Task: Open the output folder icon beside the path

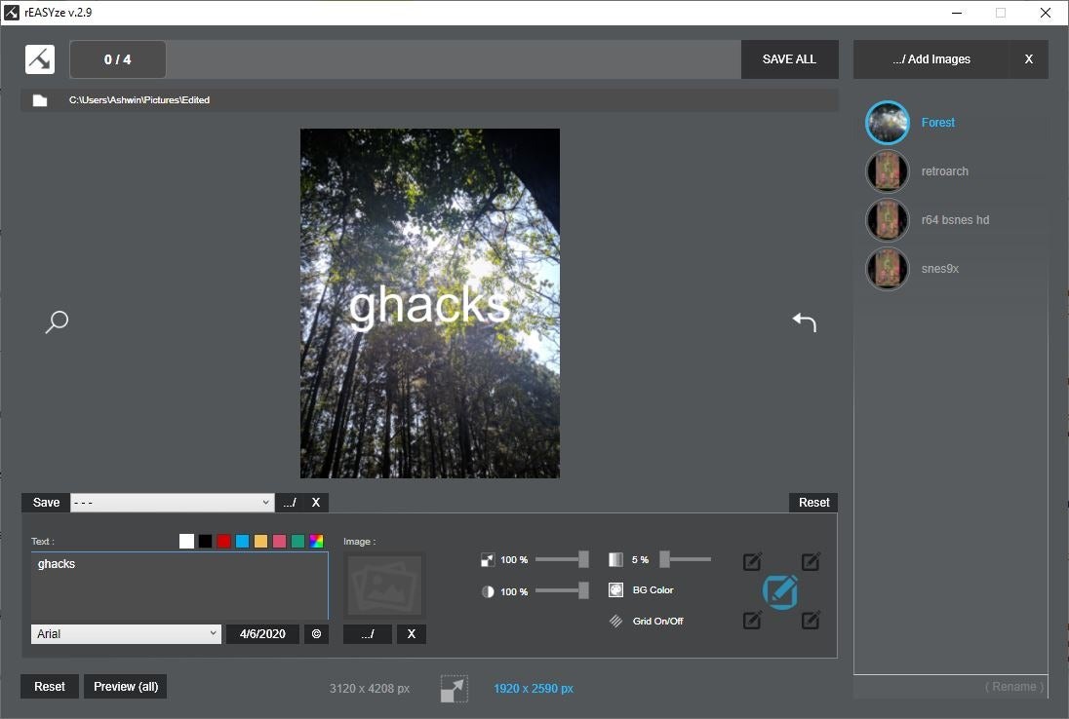Action: click(40, 100)
